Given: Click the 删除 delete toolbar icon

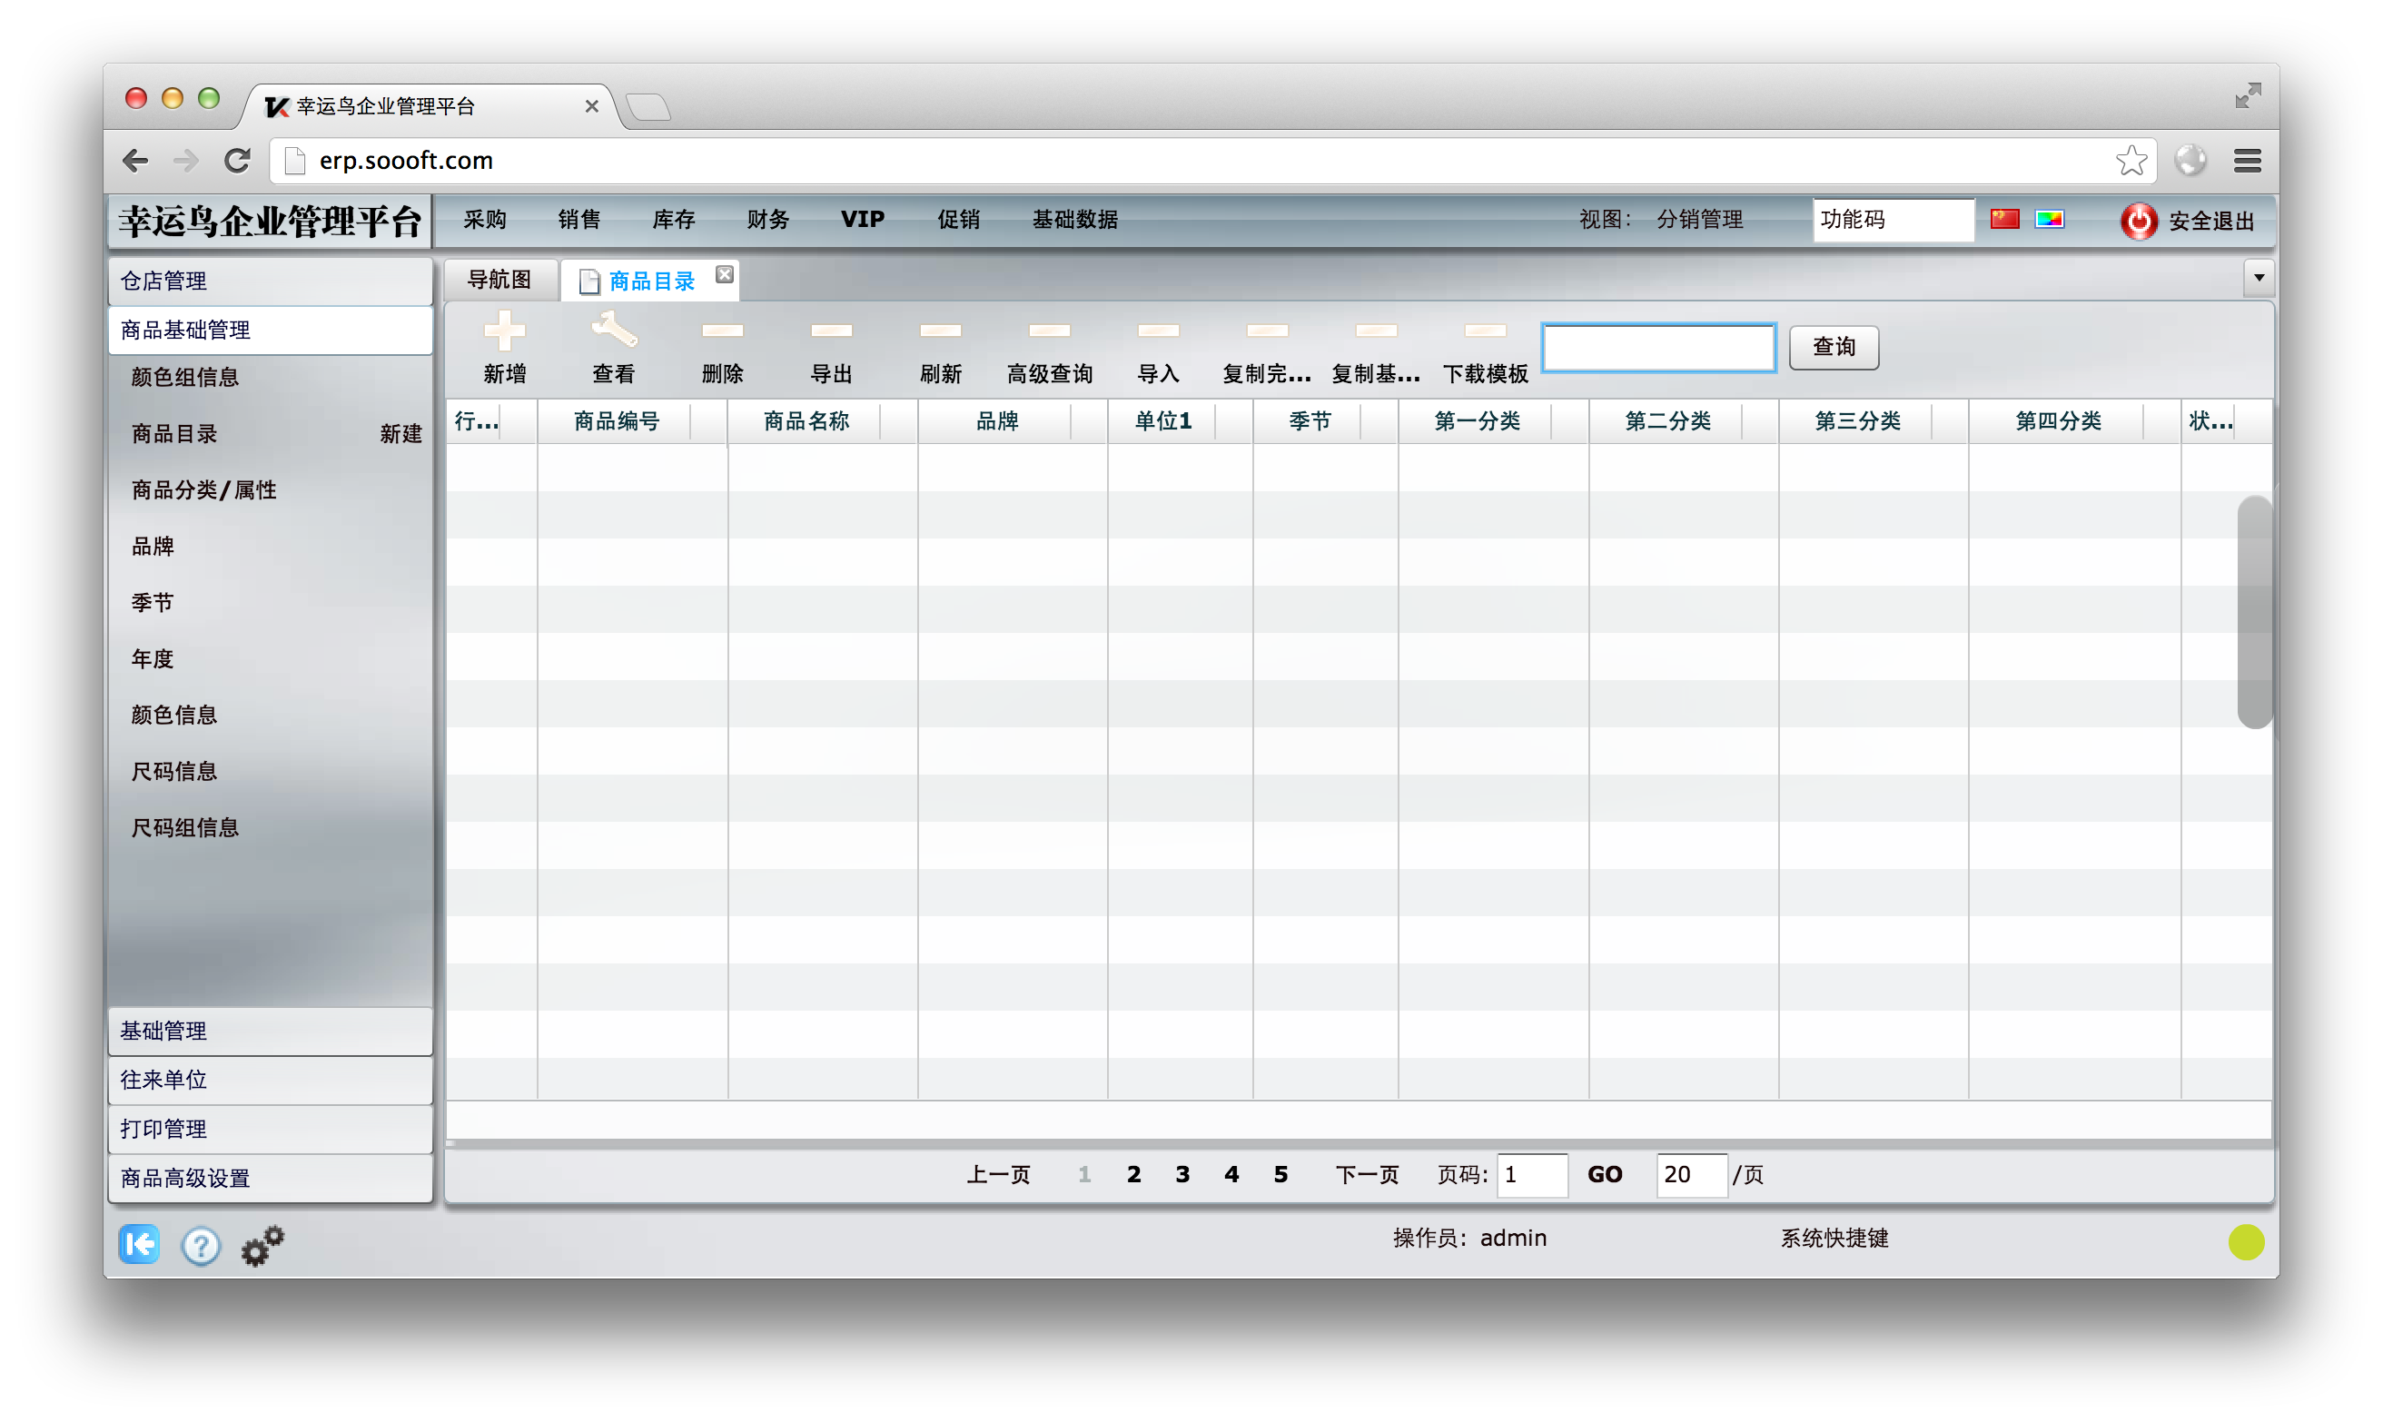Looking at the screenshot, I should 723,331.
